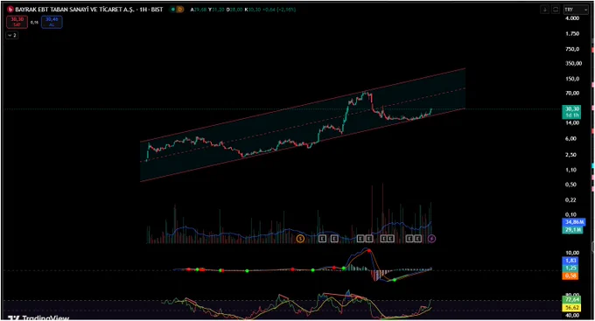Viewport: 595px width, 321px height.
Task: Click the green MACD dot after the trough
Action: [395, 280]
